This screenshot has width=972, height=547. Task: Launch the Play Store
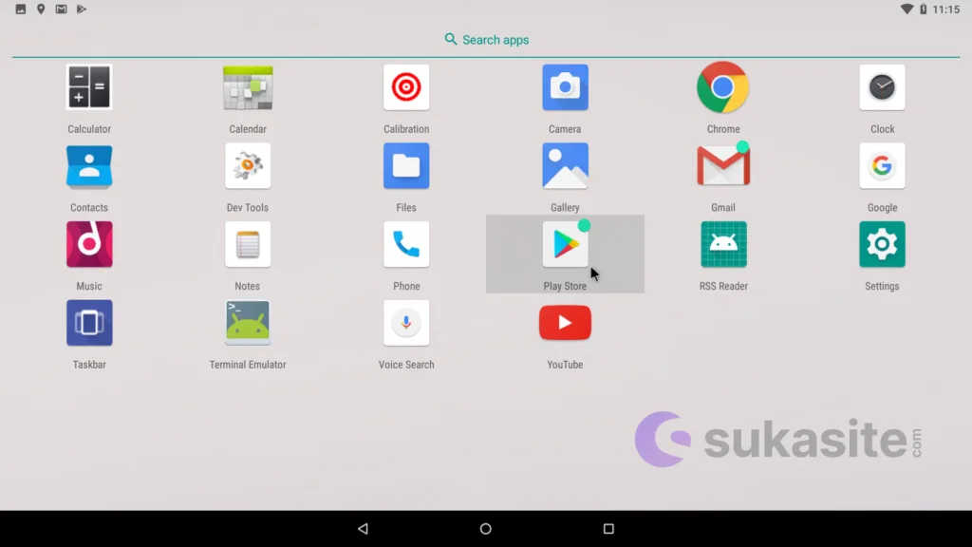[x=565, y=244]
